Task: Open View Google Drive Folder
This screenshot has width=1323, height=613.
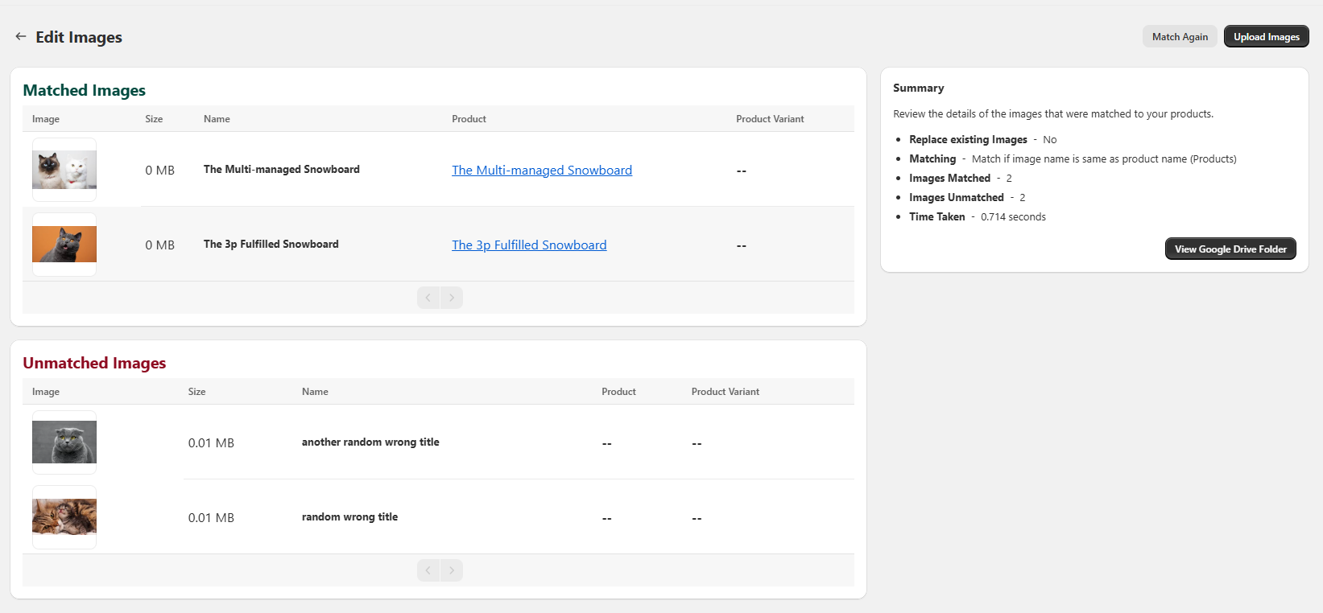Action: click(x=1230, y=249)
